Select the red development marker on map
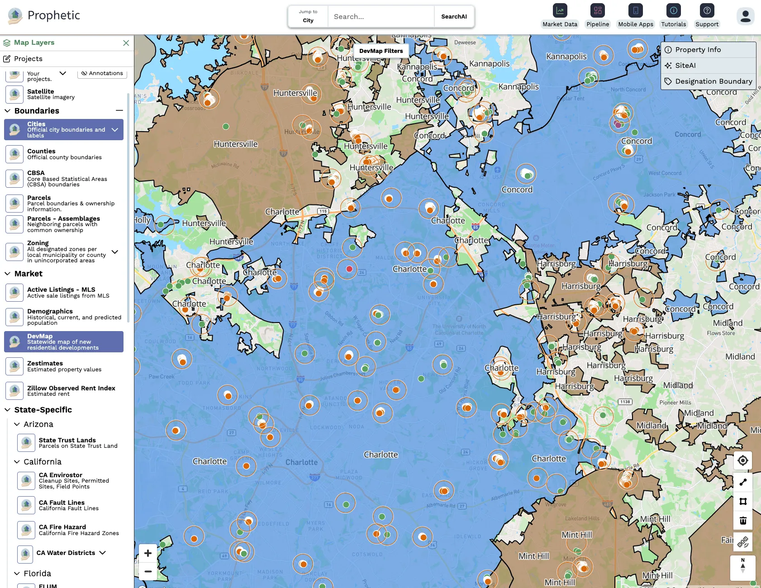The image size is (761, 588). pyautogui.click(x=349, y=269)
